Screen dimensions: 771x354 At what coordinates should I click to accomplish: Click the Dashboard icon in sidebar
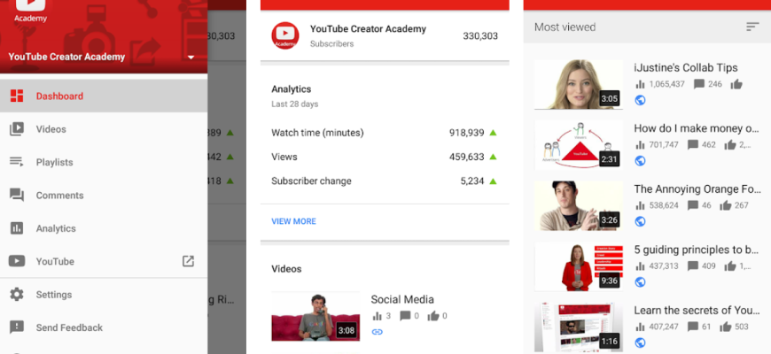pyautogui.click(x=16, y=96)
